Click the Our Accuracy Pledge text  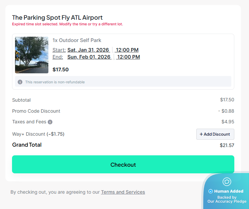coord(227,201)
